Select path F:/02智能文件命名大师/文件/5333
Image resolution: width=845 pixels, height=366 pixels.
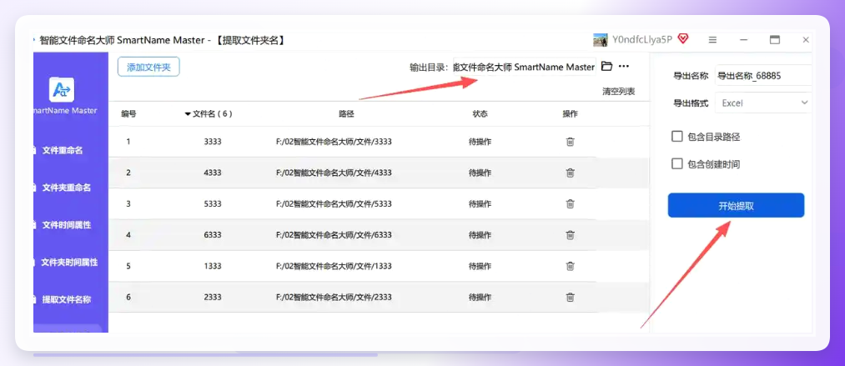click(x=334, y=204)
